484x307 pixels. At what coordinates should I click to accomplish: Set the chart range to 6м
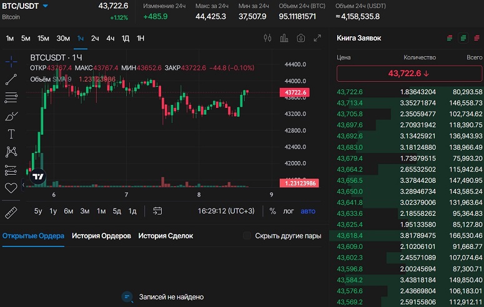69,211
